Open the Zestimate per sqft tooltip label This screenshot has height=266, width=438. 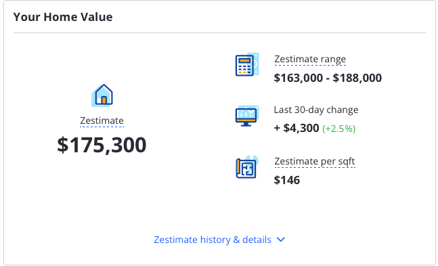(x=315, y=162)
